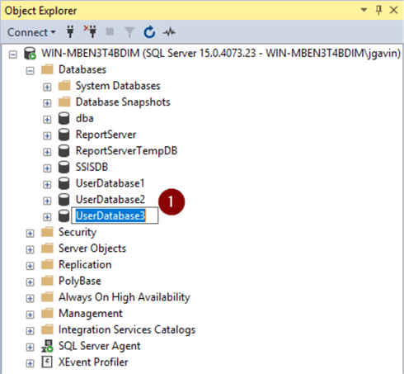Screen dimensions: 404x374
Task: Click the Disconnect plug icon with red X
Action: point(90,31)
